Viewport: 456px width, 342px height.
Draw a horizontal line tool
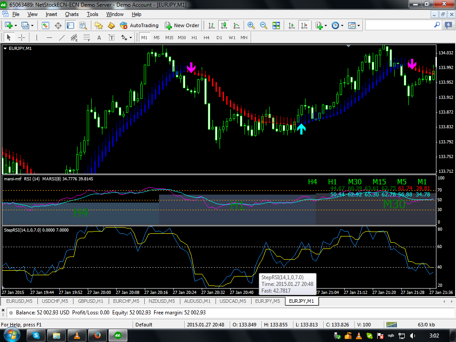[x=49, y=37]
